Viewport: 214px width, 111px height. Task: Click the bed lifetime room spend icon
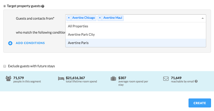pyautogui.click(x=61, y=79)
